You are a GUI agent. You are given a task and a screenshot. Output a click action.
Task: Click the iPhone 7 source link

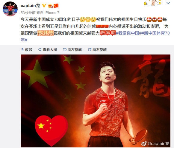click(52, 13)
